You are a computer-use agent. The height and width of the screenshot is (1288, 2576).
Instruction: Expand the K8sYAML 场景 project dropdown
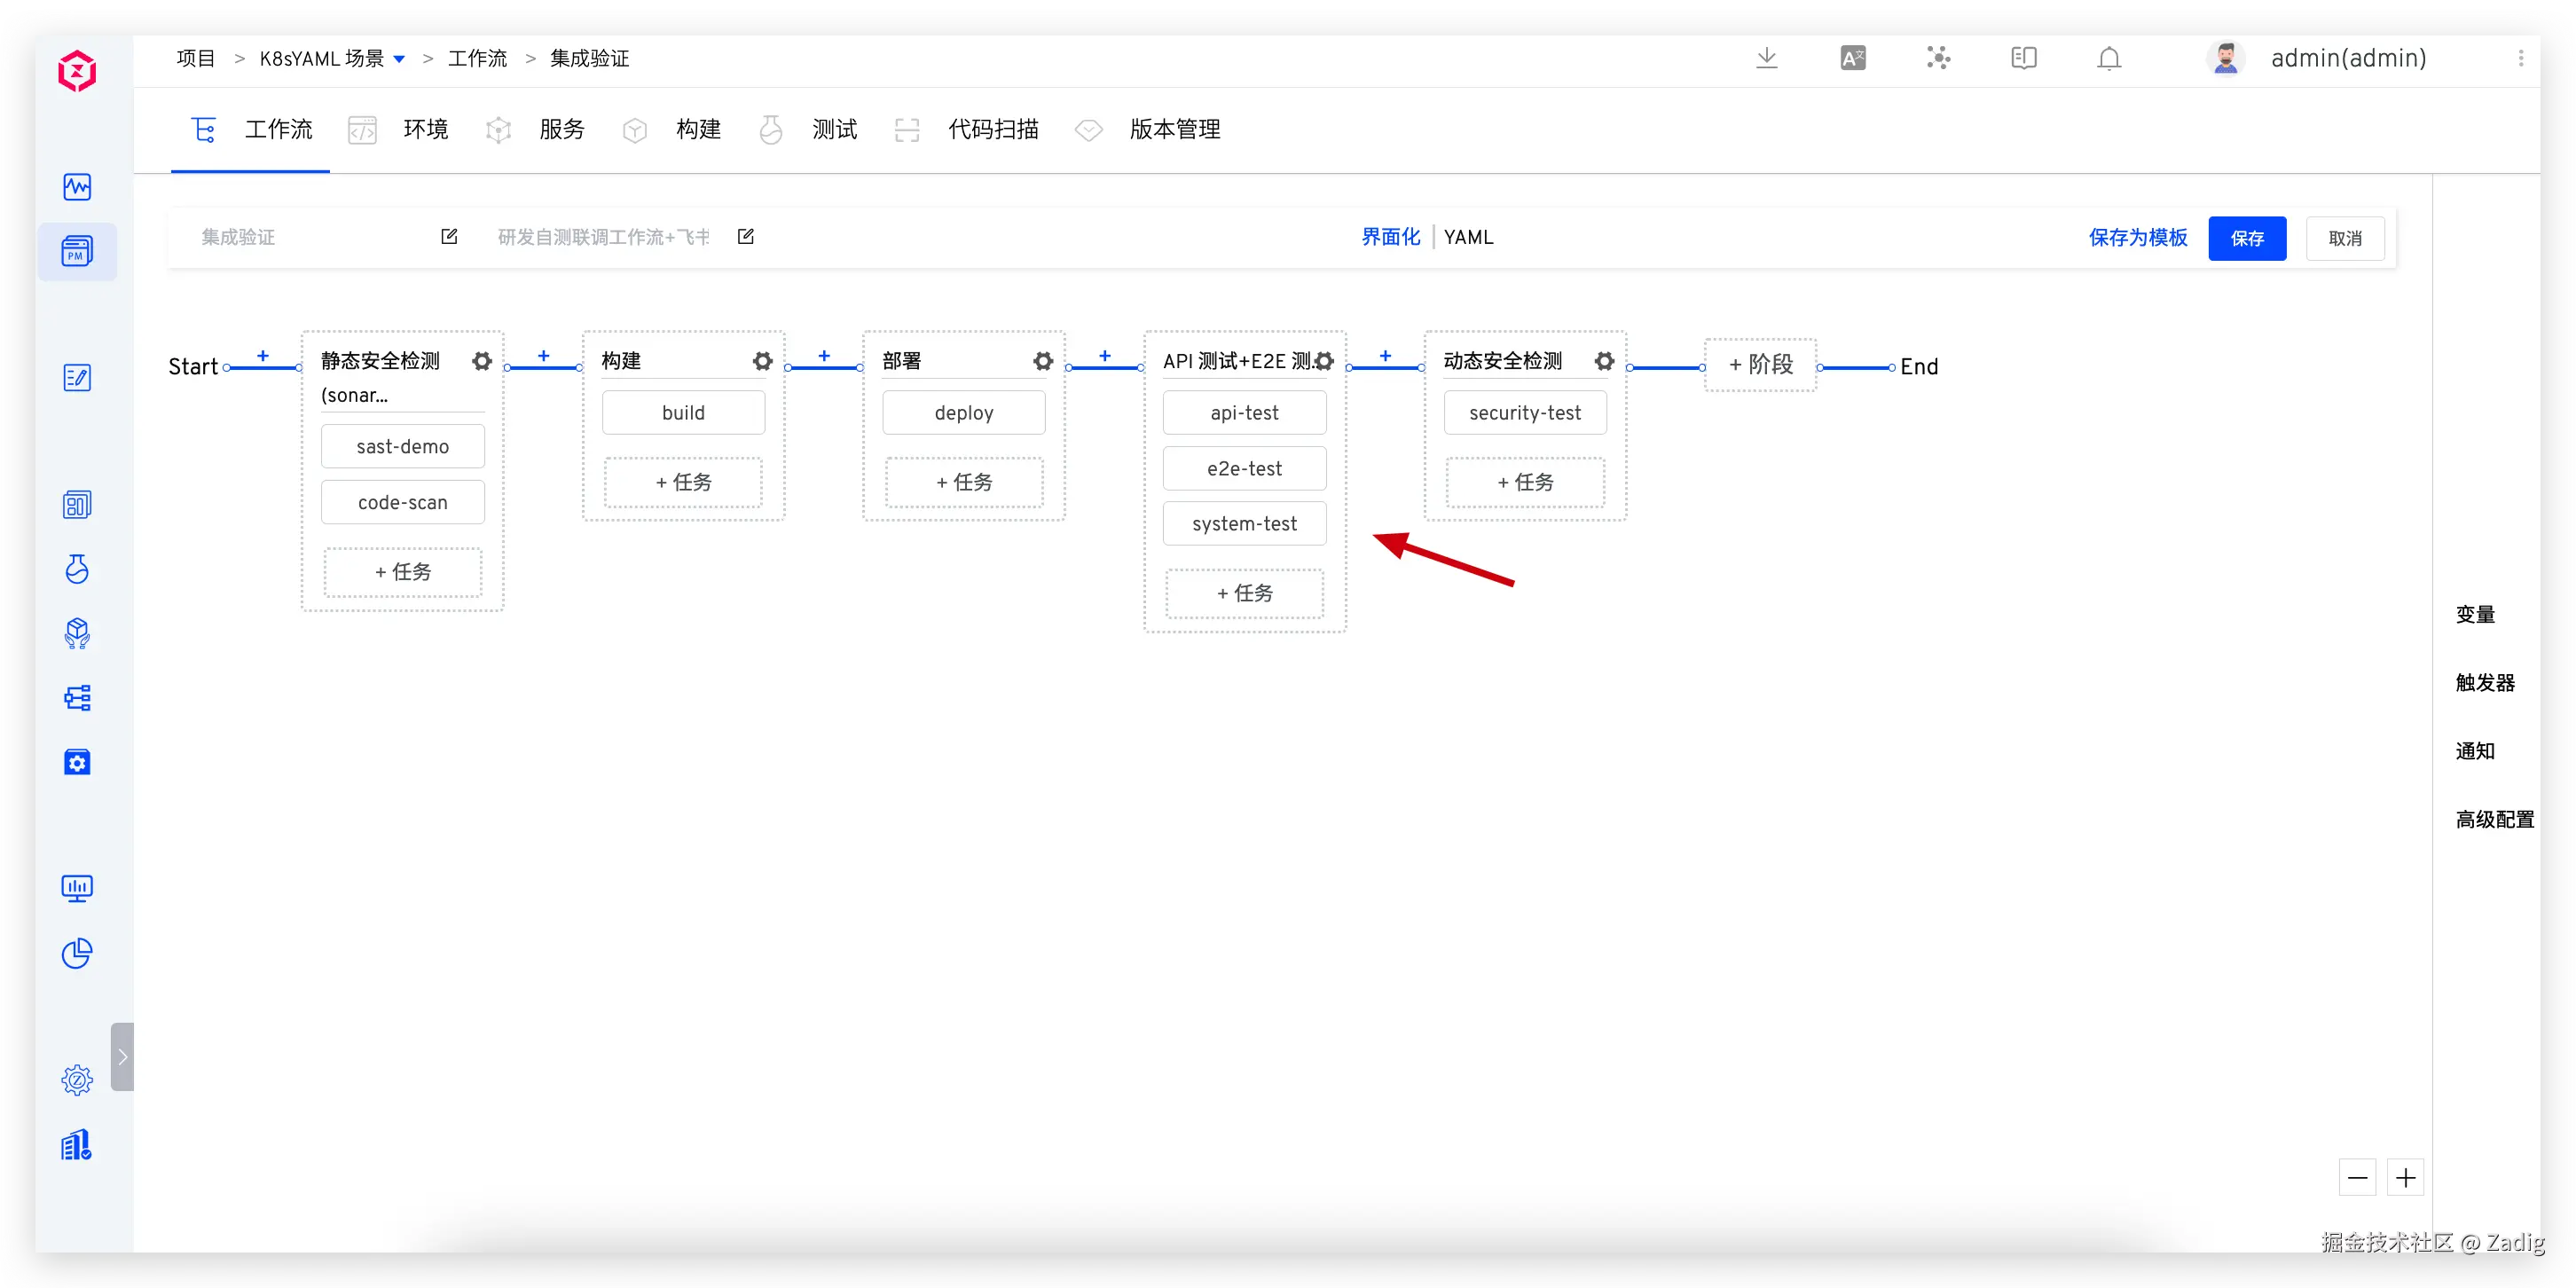tap(399, 59)
